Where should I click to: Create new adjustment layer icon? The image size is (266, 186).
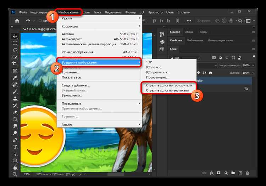[x=226, y=173]
